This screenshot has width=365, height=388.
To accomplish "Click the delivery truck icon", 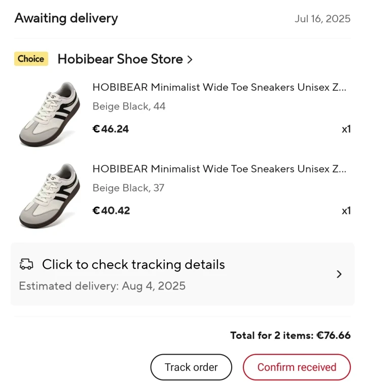I will (26, 264).
